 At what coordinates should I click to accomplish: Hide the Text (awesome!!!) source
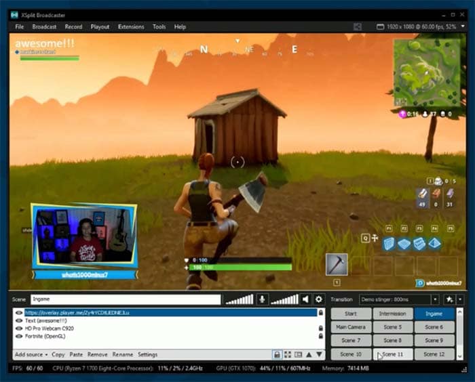[x=19, y=320]
